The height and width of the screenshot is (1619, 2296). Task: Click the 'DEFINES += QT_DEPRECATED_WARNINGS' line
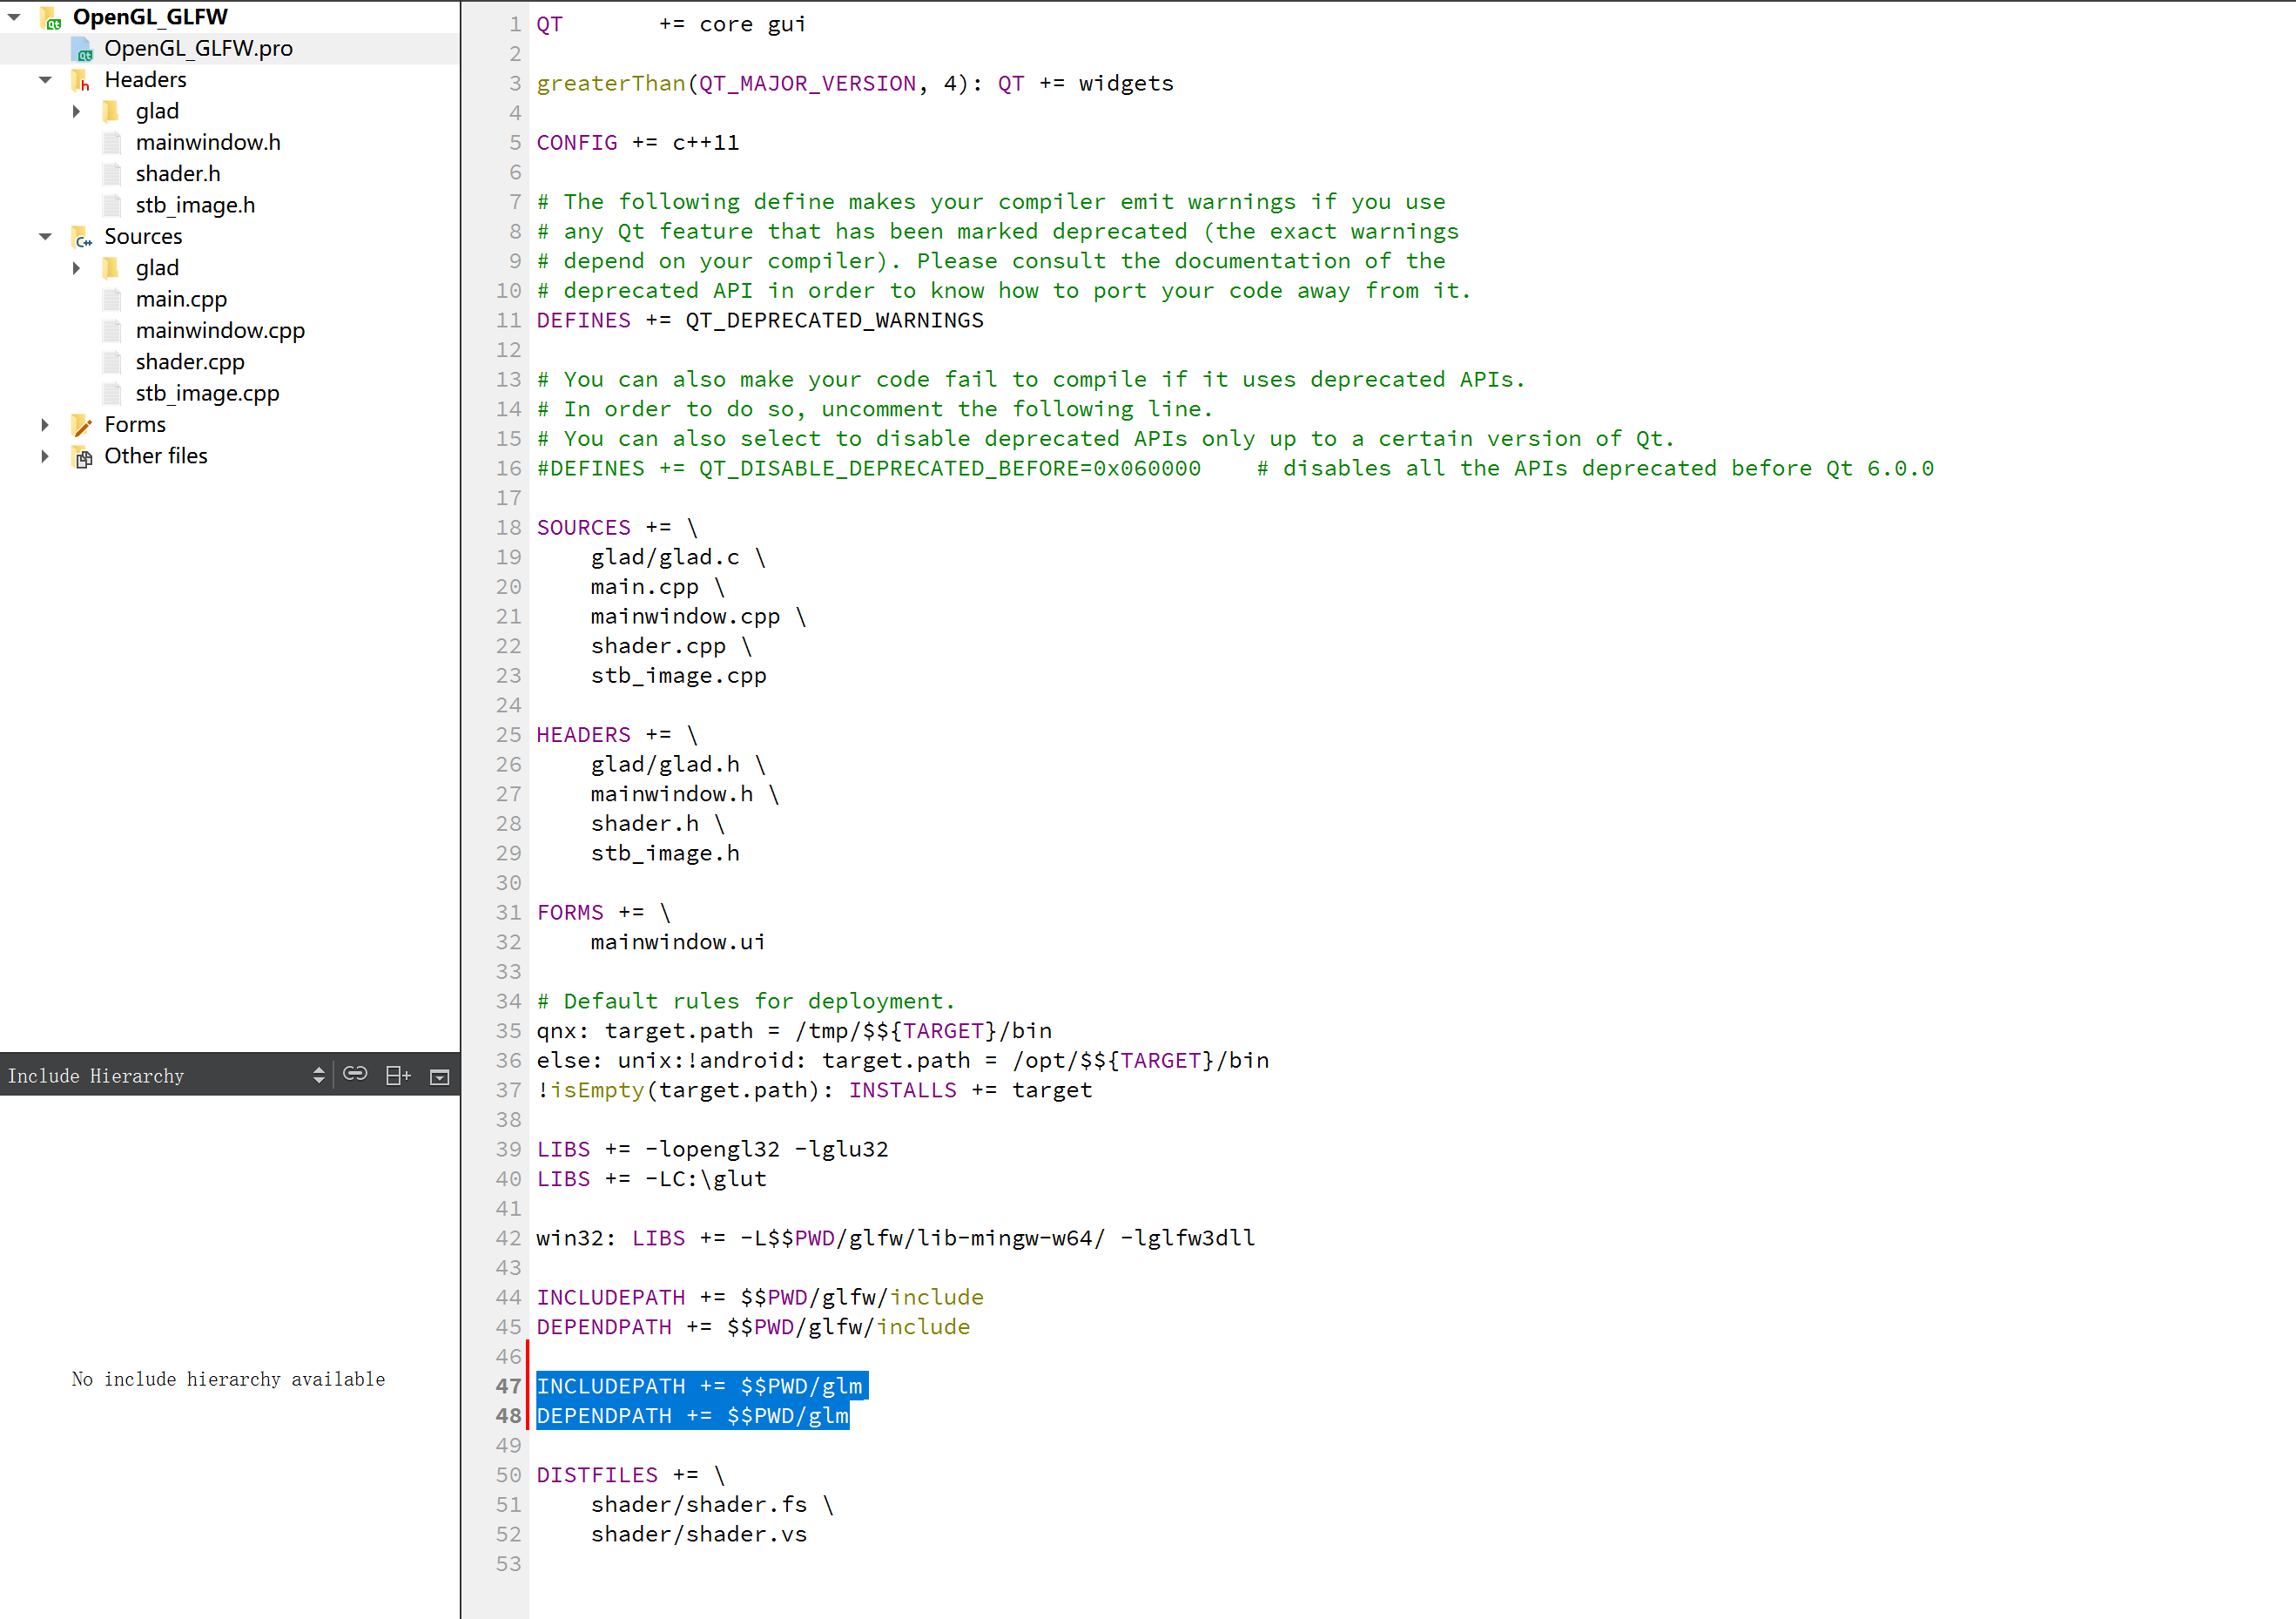tap(760, 320)
